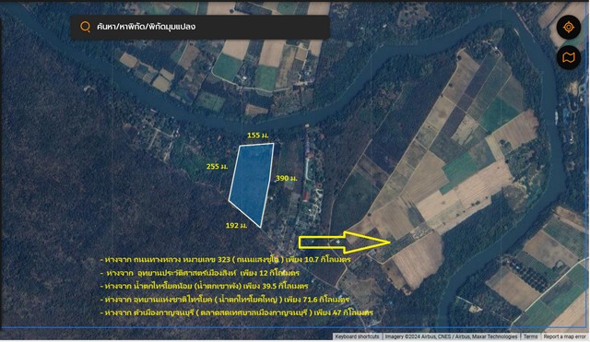
Task: Open the map layers icon button
Action: pyautogui.click(x=569, y=57)
